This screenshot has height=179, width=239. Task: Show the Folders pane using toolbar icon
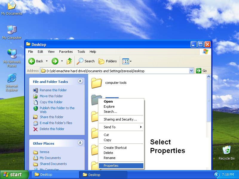(x=108, y=61)
